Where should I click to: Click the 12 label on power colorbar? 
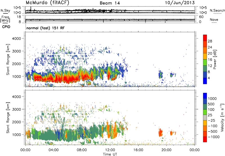[x=210, y=66]
